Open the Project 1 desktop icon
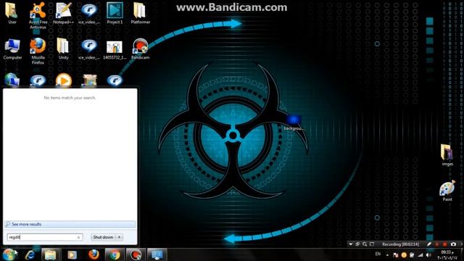The width and height of the screenshot is (464, 261). point(115,13)
